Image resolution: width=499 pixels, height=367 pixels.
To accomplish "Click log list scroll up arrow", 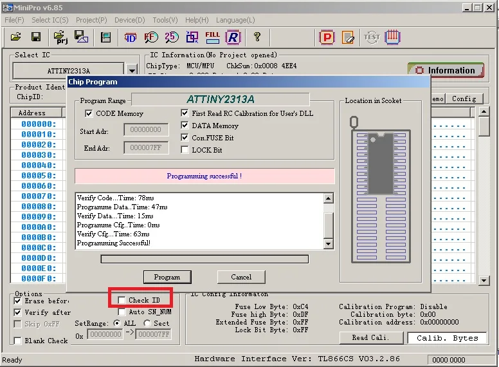I will [x=329, y=198].
